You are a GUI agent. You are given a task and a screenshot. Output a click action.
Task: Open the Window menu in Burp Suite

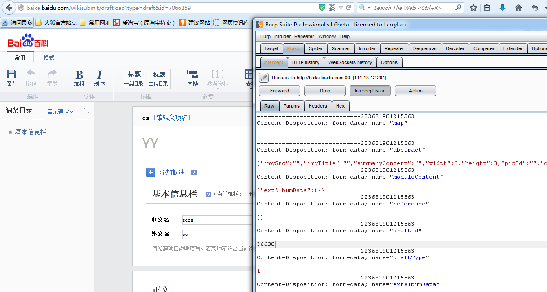[327, 36]
